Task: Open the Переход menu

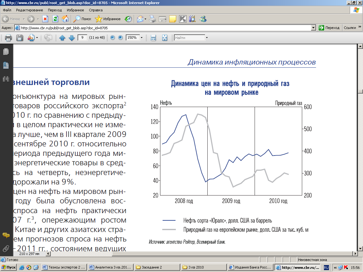Action: click(55, 10)
